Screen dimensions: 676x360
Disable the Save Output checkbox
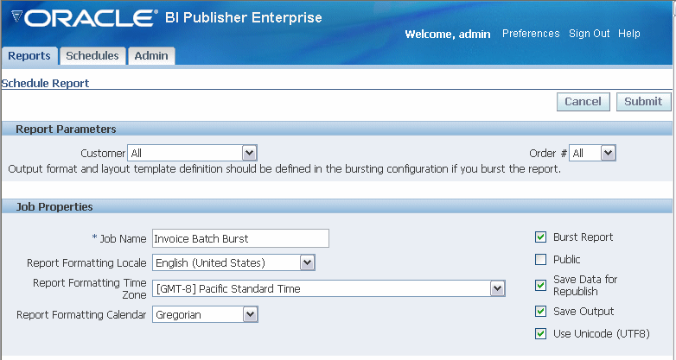pyautogui.click(x=540, y=312)
